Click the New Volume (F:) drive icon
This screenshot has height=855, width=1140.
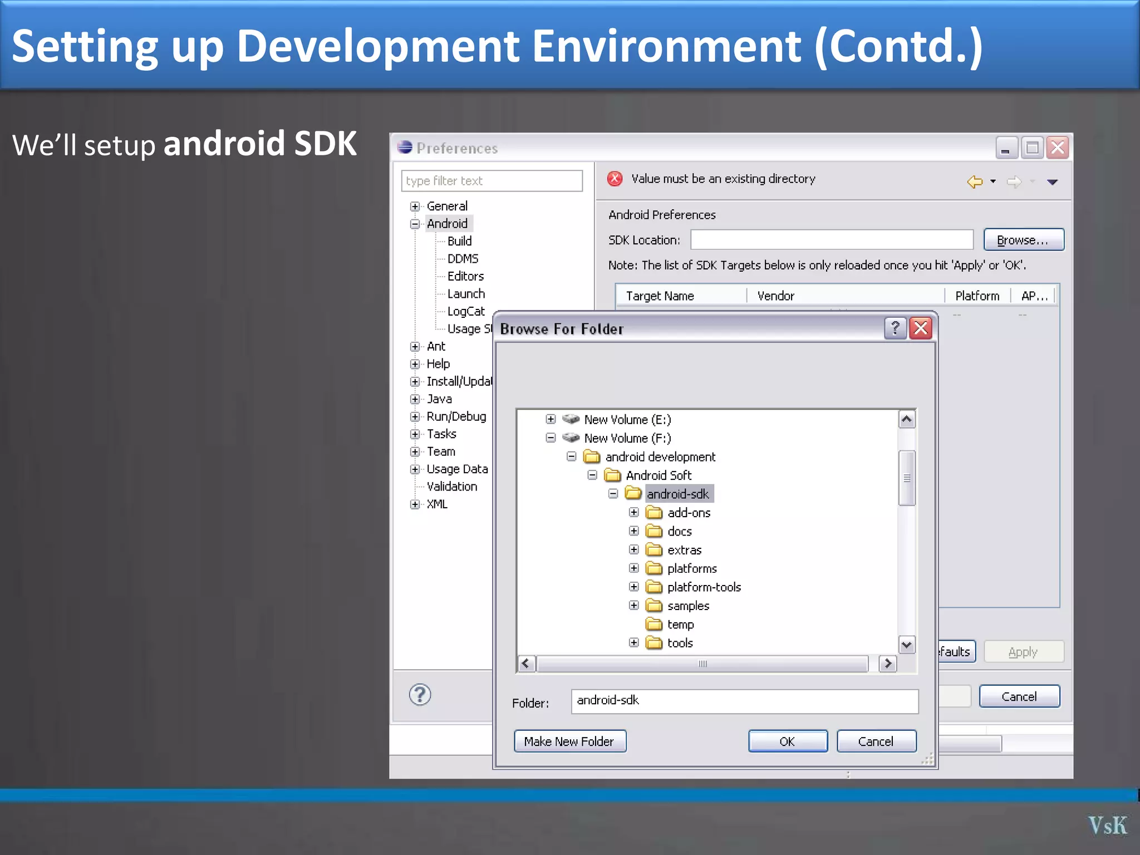coord(571,438)
